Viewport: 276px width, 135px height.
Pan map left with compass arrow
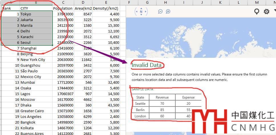pos(136,12)
